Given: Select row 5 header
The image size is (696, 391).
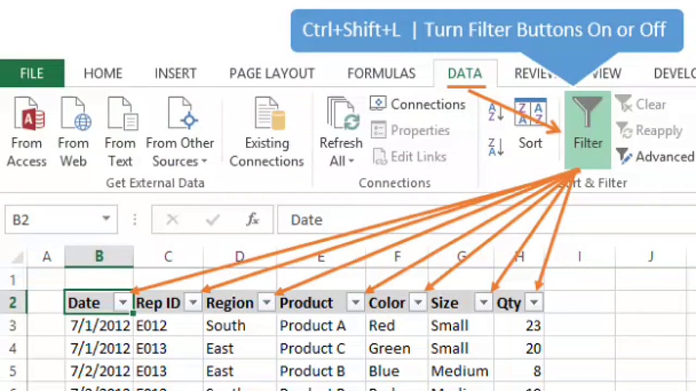Looking at the screenshot, I should 13,371.
